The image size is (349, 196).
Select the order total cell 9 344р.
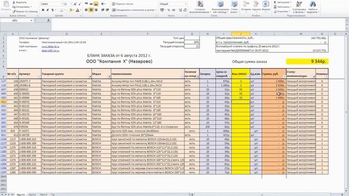pyautogui.click(x=307, y=62)
